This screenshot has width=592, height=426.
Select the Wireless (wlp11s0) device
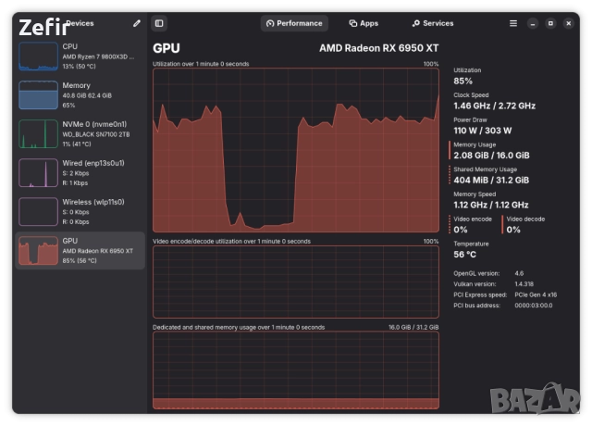tap(80, 212)
